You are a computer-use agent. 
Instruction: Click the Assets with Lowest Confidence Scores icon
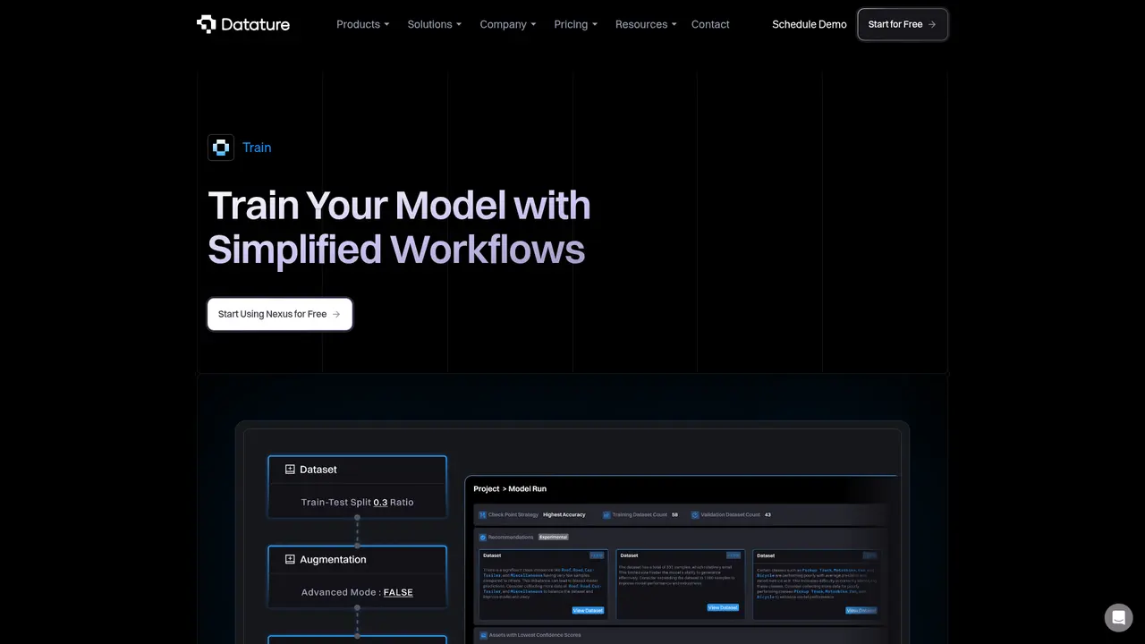tap(483, 635)
